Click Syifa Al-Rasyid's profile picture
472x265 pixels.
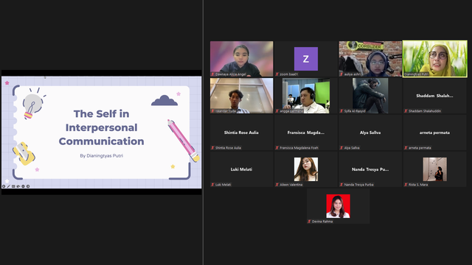(370, 96)
